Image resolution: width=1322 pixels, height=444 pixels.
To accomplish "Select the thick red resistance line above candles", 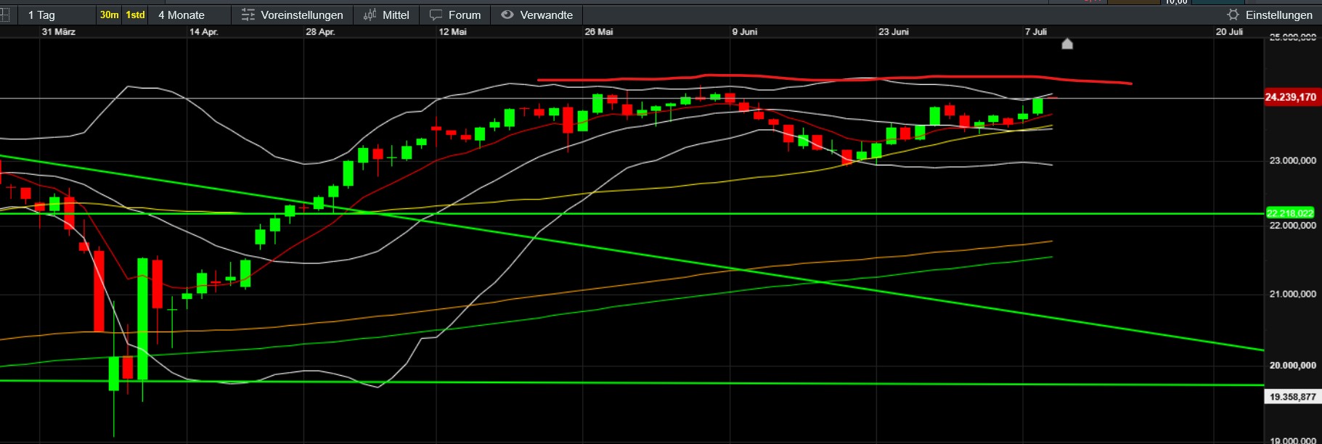I will 835,78.
